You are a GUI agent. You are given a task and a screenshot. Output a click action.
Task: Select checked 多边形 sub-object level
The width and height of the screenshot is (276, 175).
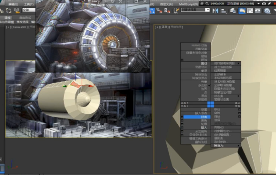click(202, 85)
